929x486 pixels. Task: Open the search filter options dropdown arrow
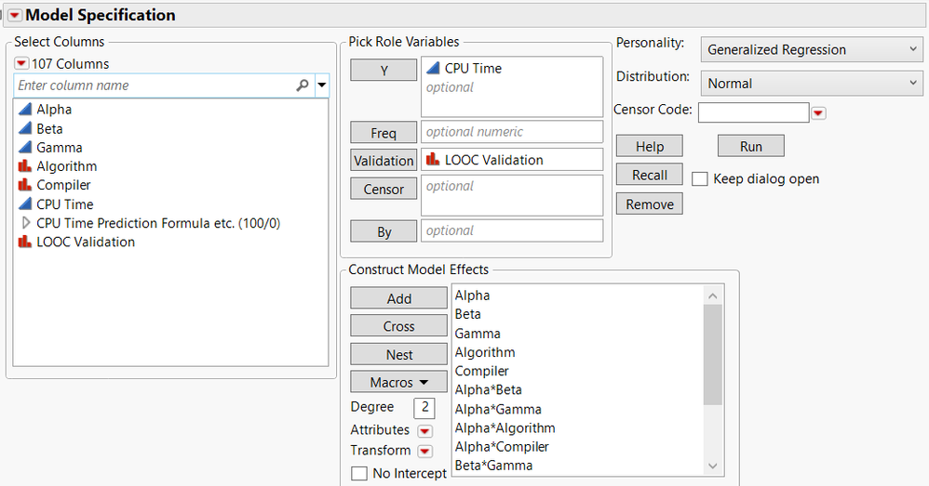[x=322, y=85]
